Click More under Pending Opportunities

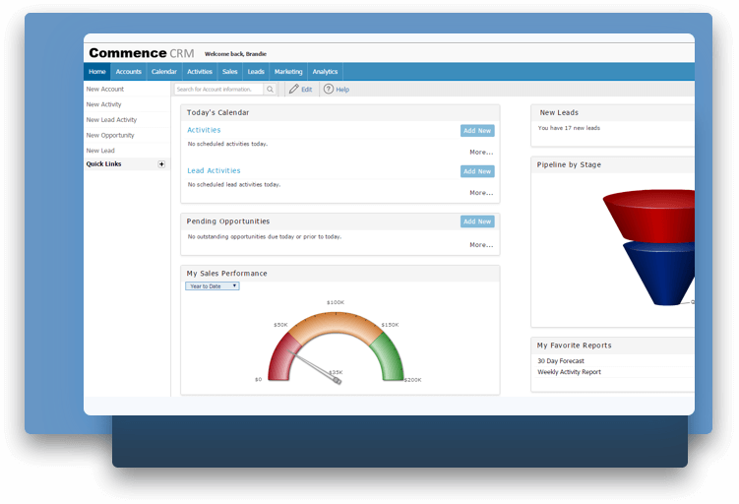click(x=481, y=244)
